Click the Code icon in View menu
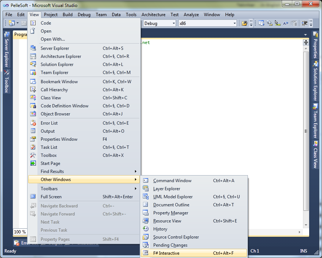322x258 pixels. pos(33,23)
